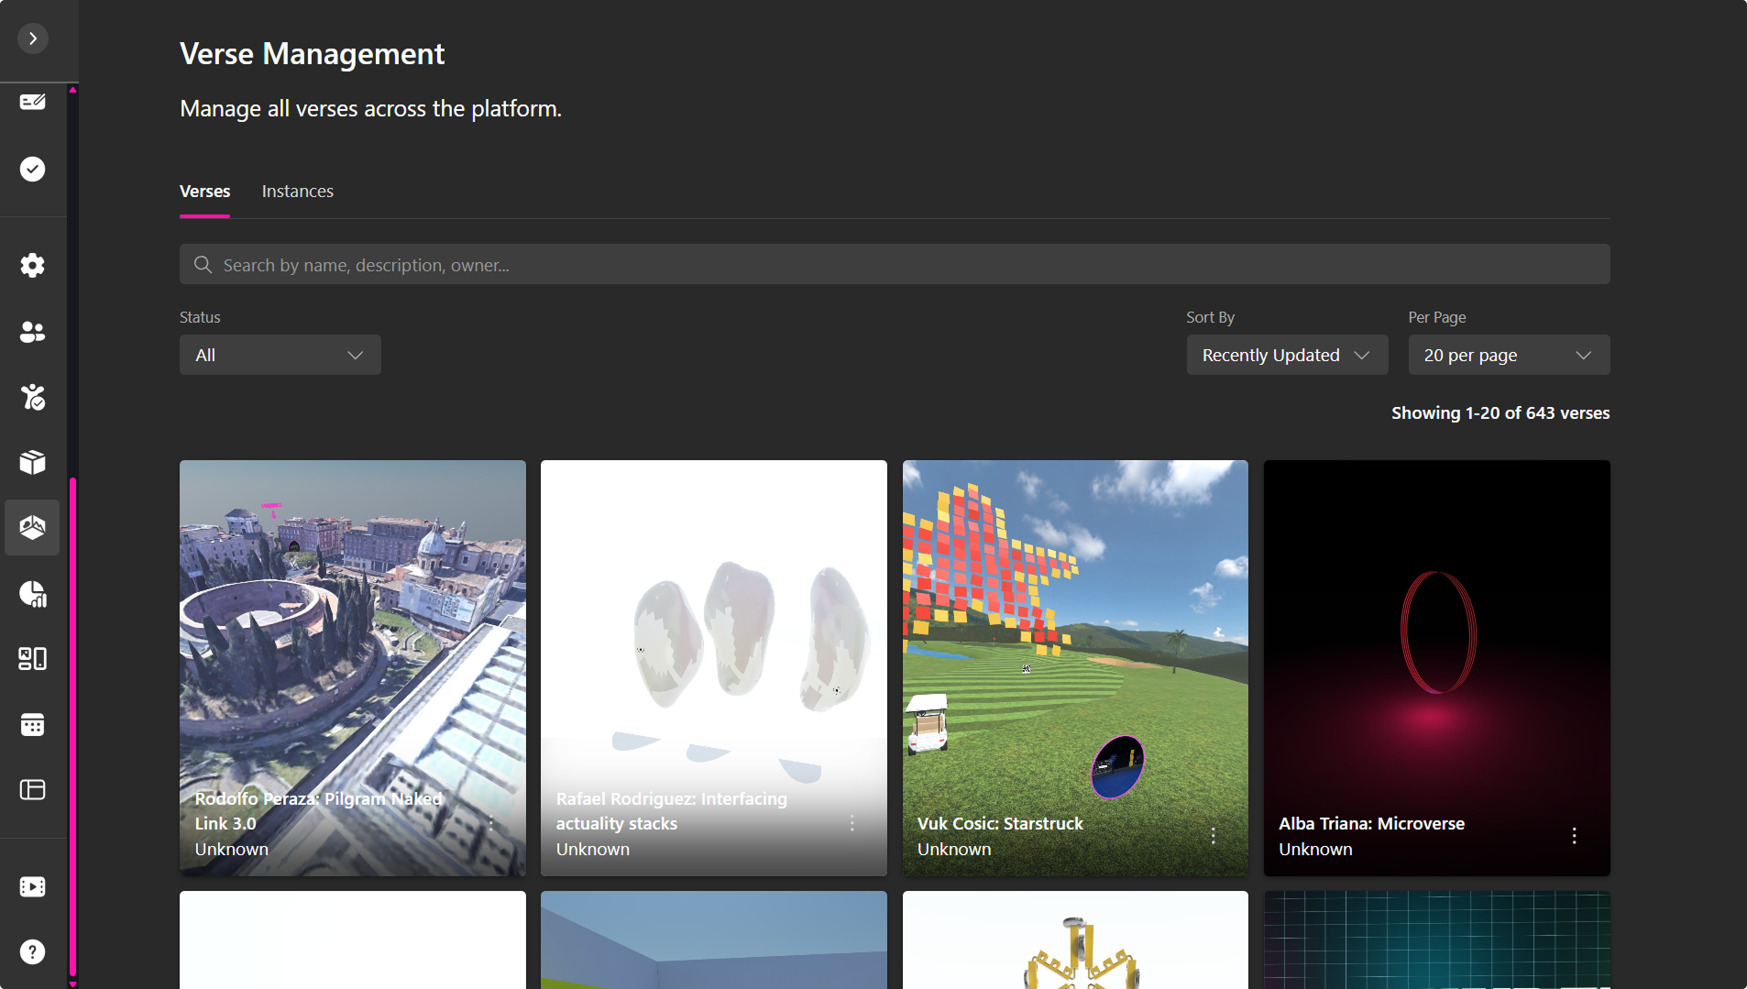1747x989 pixels.
Task: Open the users management icon
Action: pos(33,332)
